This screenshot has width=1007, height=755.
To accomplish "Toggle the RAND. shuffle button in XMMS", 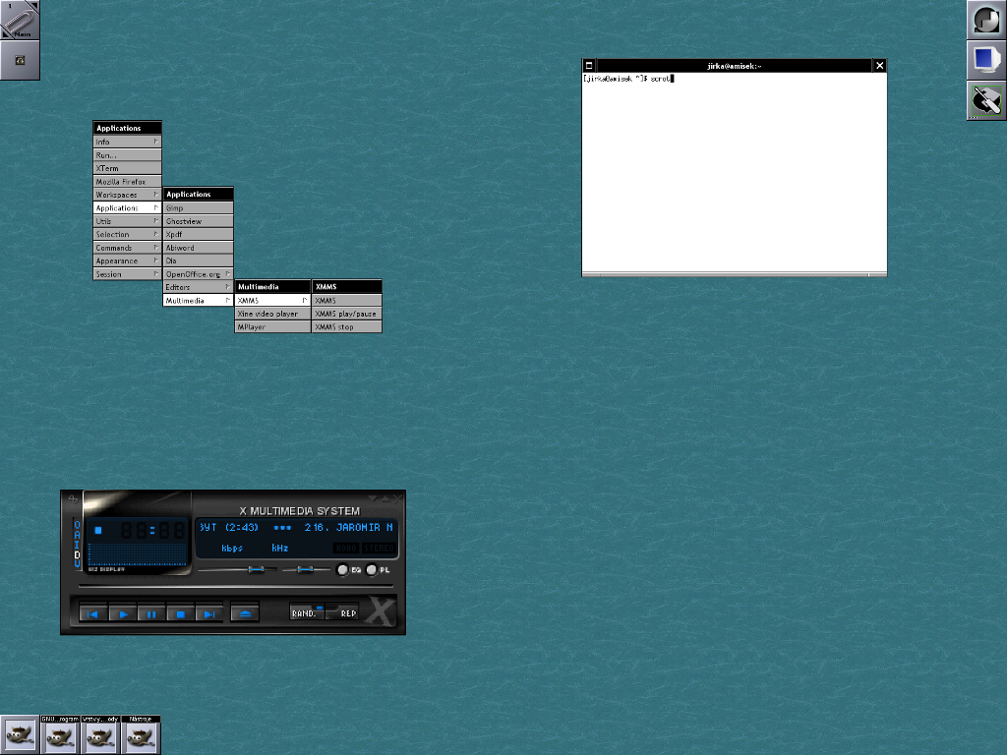I will pyautogui.click(x=305, y=612).
